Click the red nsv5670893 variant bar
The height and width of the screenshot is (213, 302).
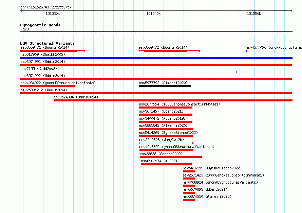pyautogui.click(x=189, y=193)
